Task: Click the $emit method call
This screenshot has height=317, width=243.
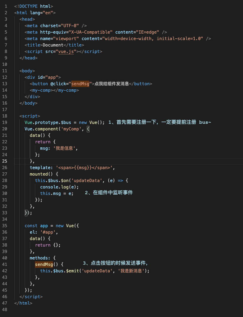Action: click(x=72, y=271)
